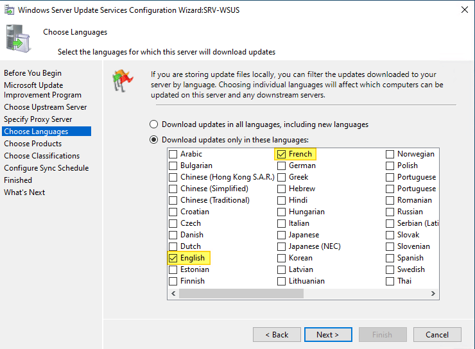Enable the Czech language checkbox
Viewport: 475px width, 349px height.
point(173,223)
